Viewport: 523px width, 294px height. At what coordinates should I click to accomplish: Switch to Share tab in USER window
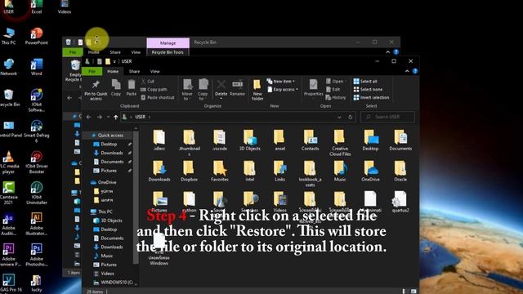[x=134, y=71]
